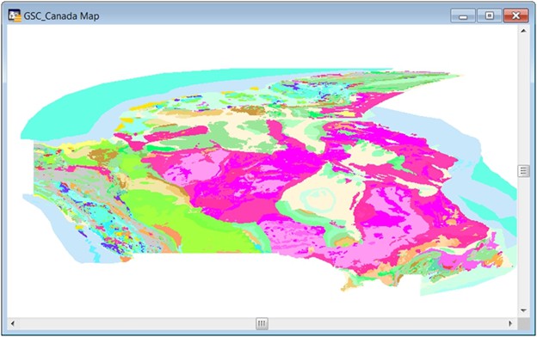
Task: Click the vertical scrollbar up arrow
Action: tap(523, 30)
